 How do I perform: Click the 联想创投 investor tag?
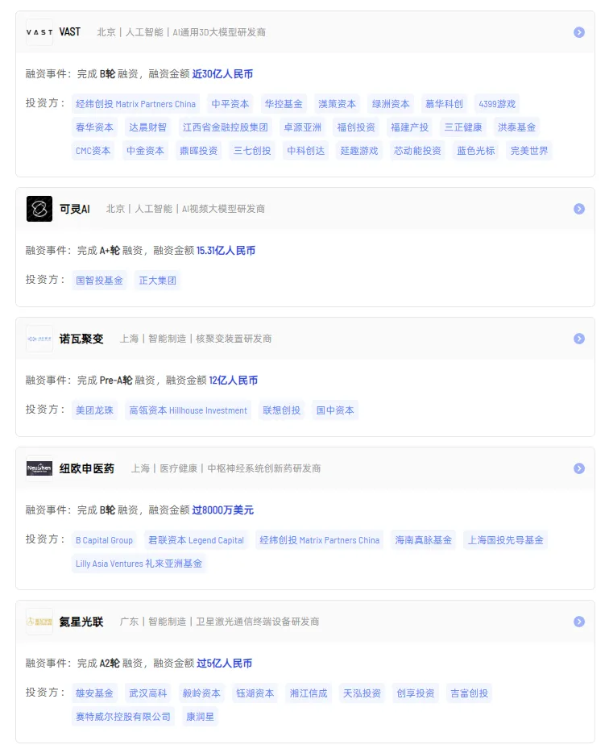click(x=282, y=410)
